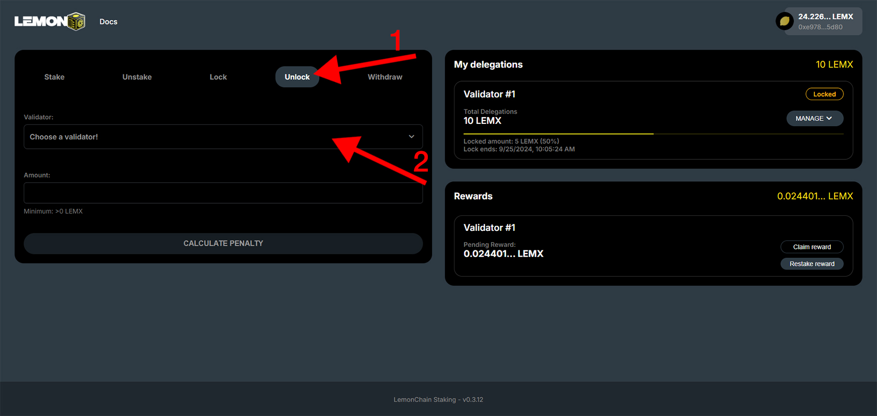Select the Unlock tab
Screen dimensions: 877x416
pyautogui.click(x=297, y=77)
